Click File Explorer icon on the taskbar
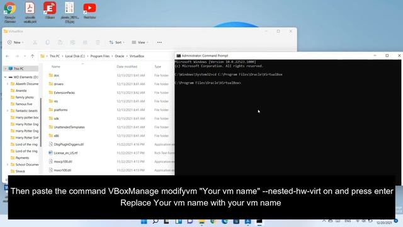This screenshot has width=403, height=227. (201, 221)
